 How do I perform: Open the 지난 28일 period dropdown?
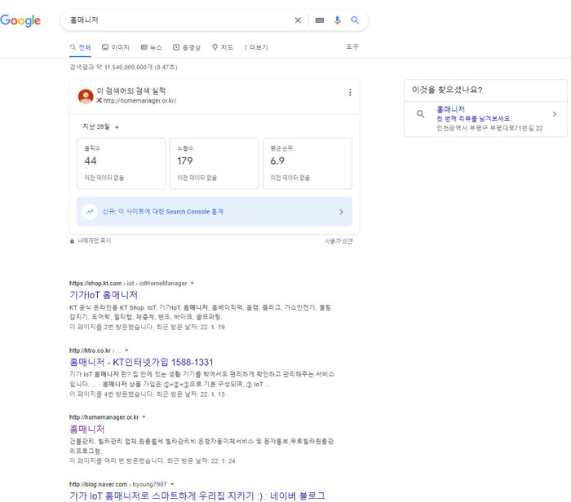pos(101,126)
